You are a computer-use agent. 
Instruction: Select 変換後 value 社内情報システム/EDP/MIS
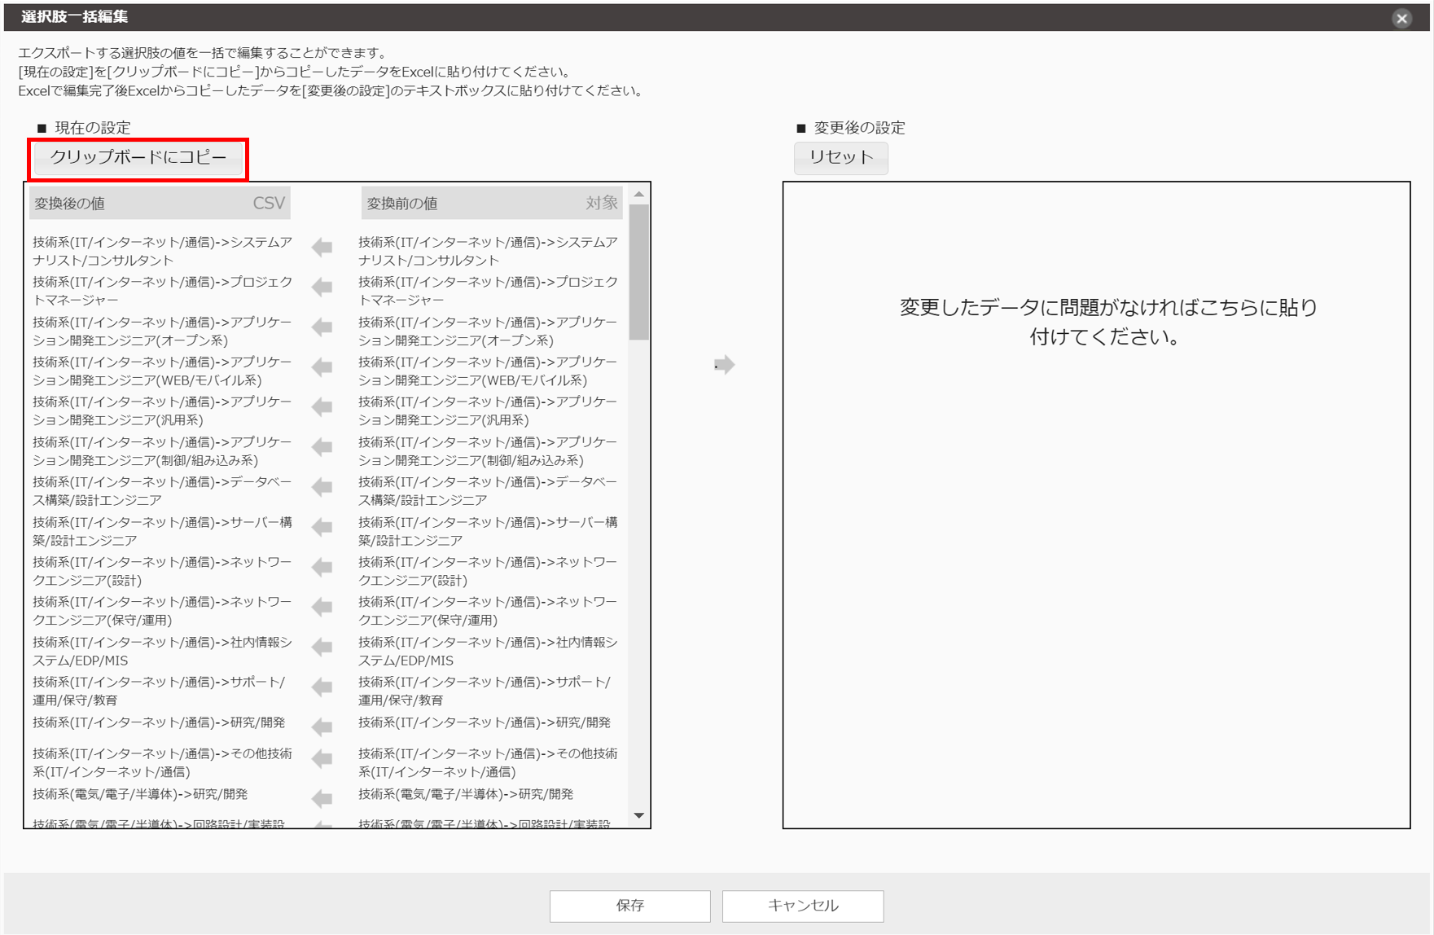[x=162, y=651]
